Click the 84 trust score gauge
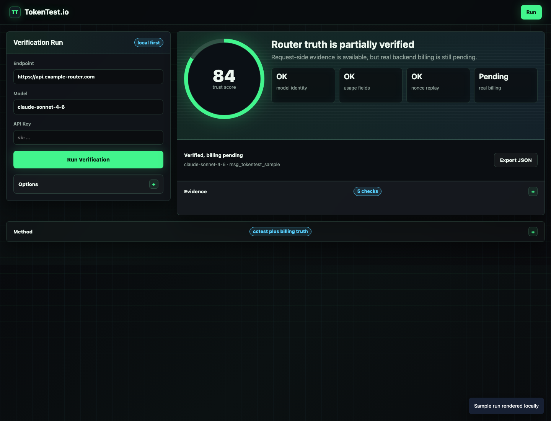Screen dimensions: 551x421 click(224, 79)
